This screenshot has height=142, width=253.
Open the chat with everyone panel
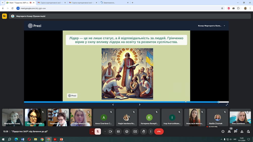coord(236,131)
